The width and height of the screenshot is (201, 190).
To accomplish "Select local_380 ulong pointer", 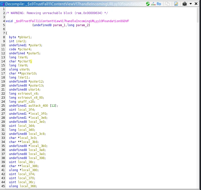I will (x=29, y=170).
